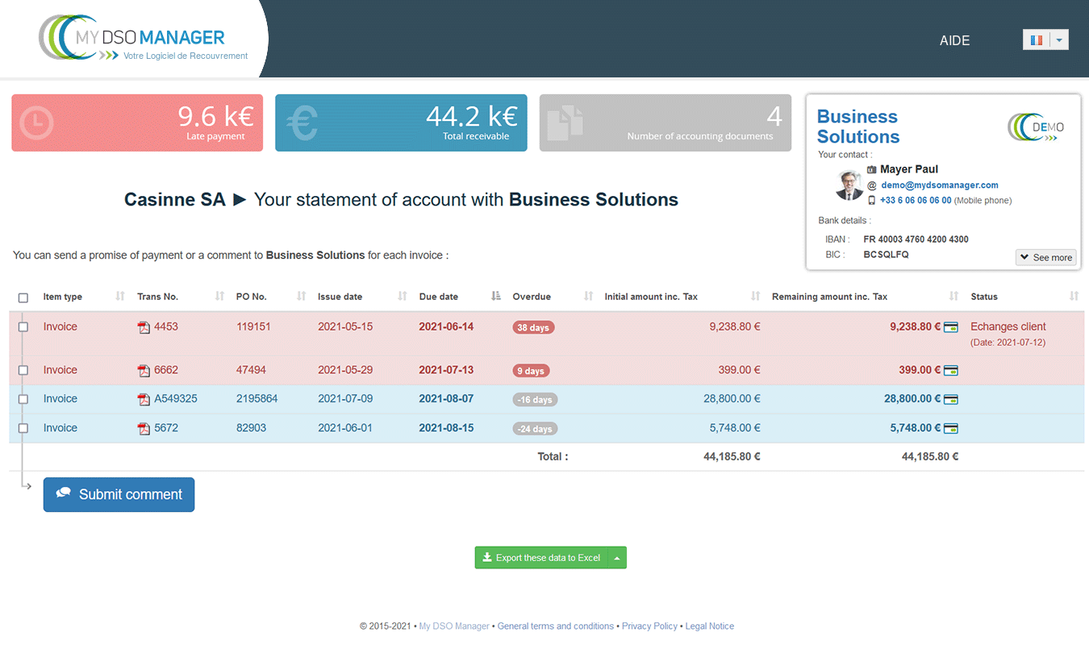Click the Submit comment button
The image size is (1089, 645).
pos(119,495)
